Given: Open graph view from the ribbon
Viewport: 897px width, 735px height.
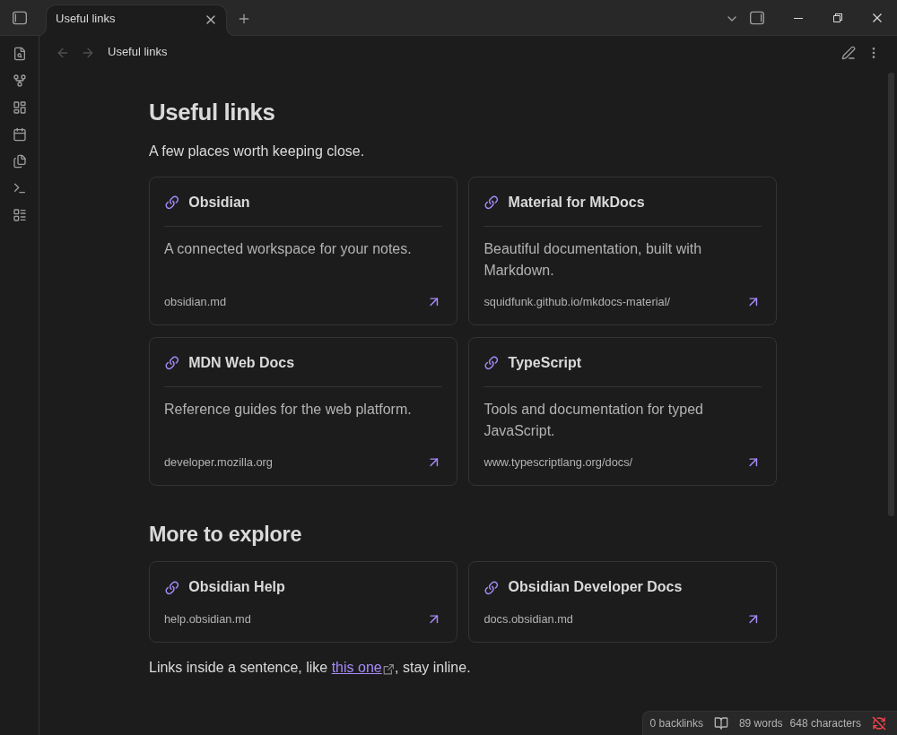Looking at the screenshot, I should point(20,81).
